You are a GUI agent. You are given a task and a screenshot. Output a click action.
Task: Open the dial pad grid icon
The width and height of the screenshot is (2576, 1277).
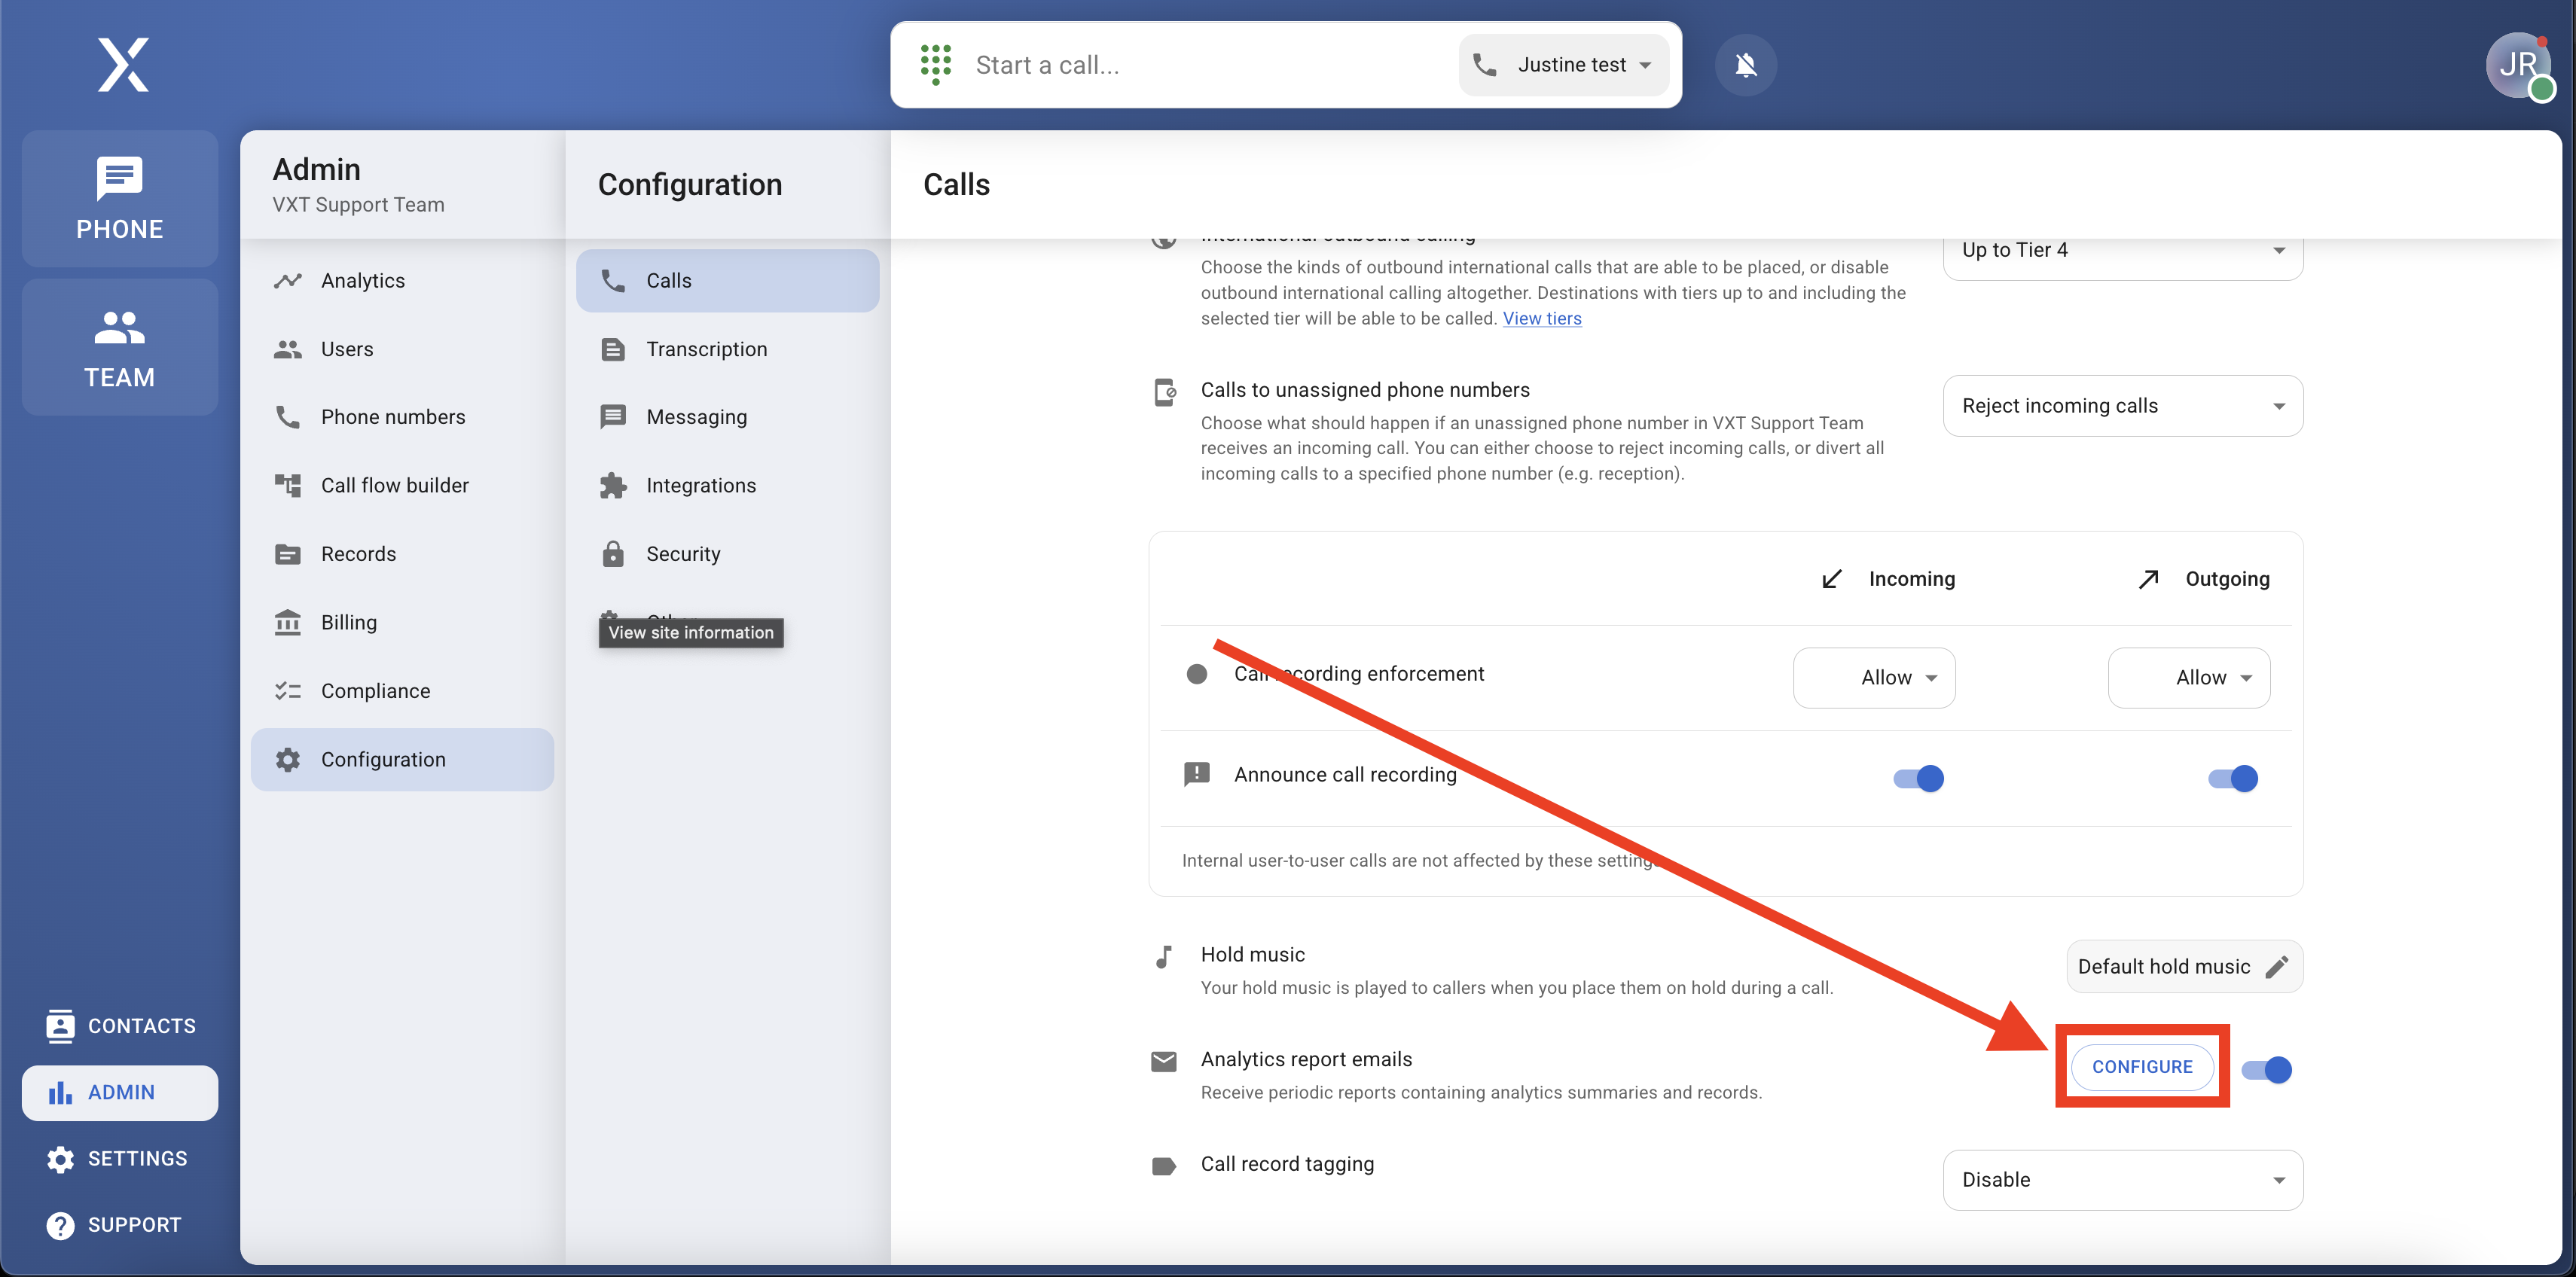tap(935, 64)
